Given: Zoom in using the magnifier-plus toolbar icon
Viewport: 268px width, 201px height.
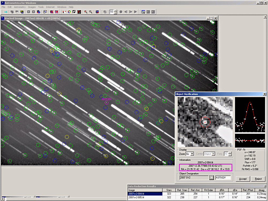Looking at the screenshot, I should [85, 12].
